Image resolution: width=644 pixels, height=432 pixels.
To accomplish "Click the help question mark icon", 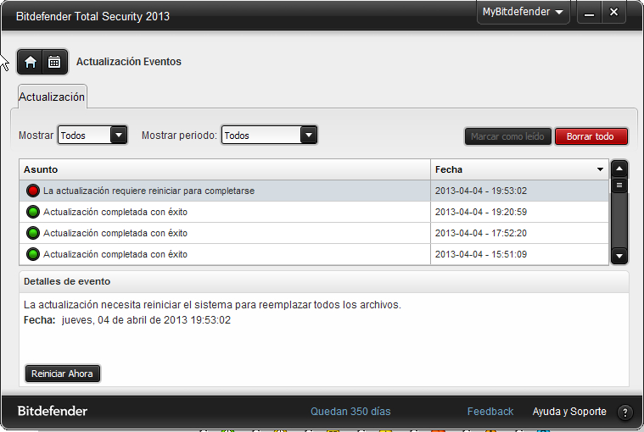I will (x=625, y=413).
